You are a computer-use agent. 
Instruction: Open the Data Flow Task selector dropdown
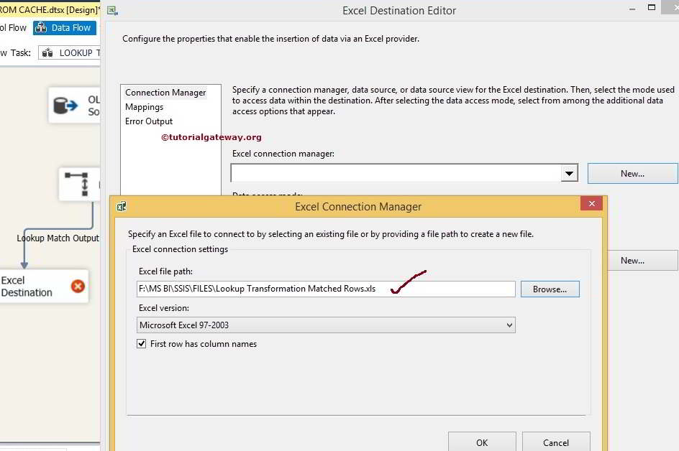[72, 52]
